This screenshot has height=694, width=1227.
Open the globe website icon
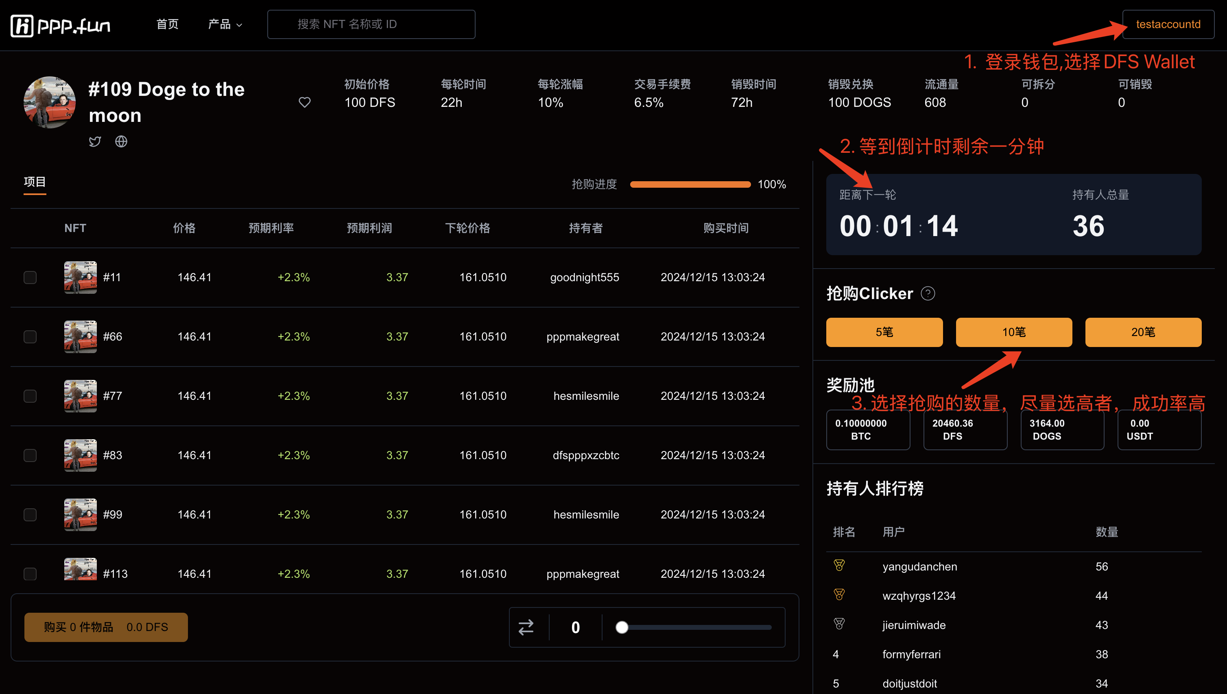point(121,141)
